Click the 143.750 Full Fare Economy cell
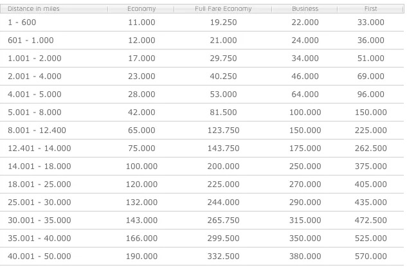 (223, 148)
